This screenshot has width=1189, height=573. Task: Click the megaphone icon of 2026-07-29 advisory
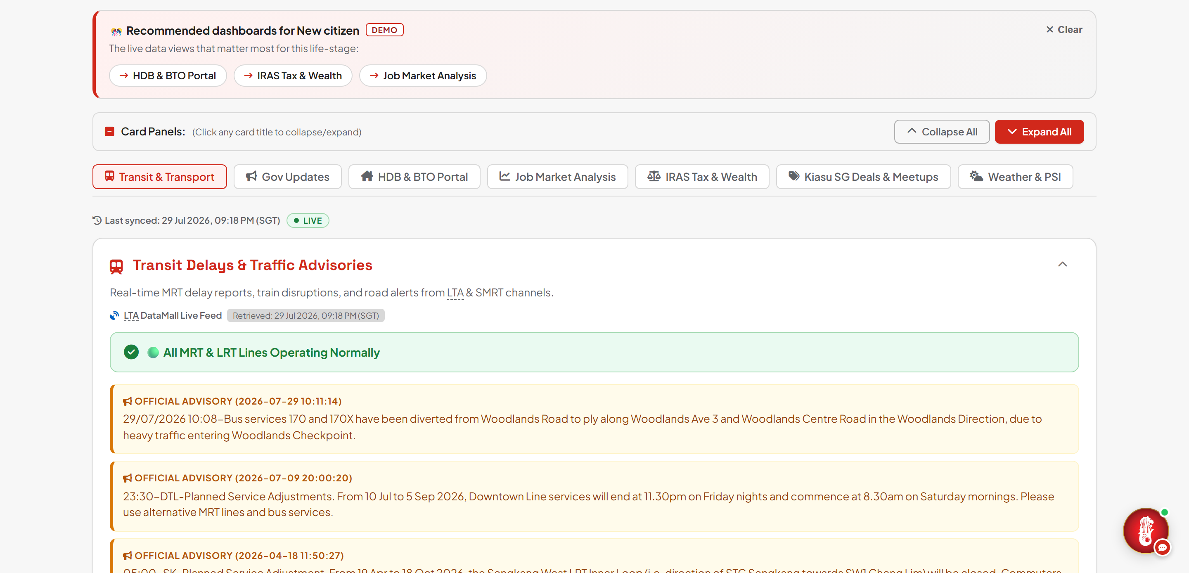pos(128,401)
